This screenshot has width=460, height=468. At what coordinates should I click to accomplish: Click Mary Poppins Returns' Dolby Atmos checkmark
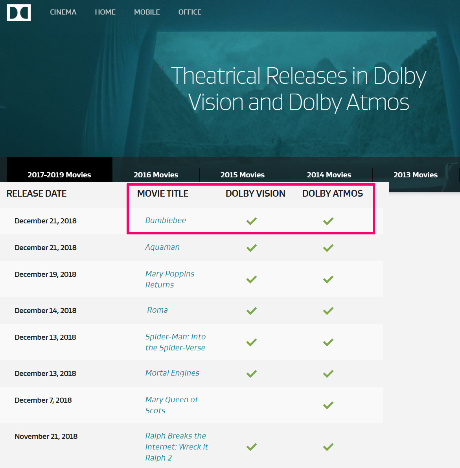[x=328, y=279]
